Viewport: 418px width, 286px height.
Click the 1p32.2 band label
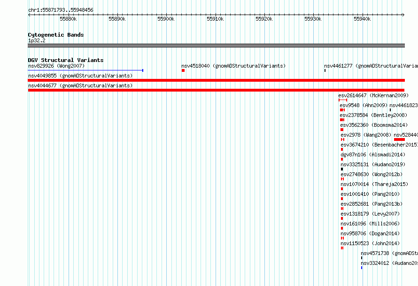(37, 40)
